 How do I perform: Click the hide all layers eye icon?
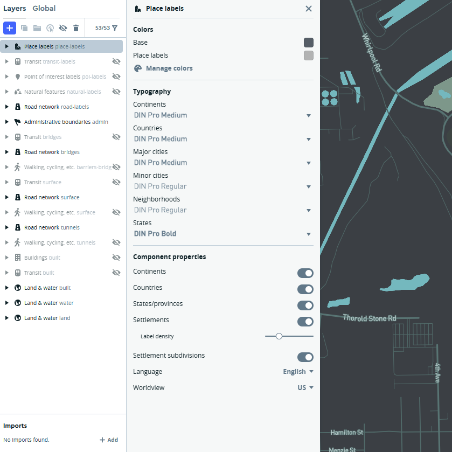62,27
